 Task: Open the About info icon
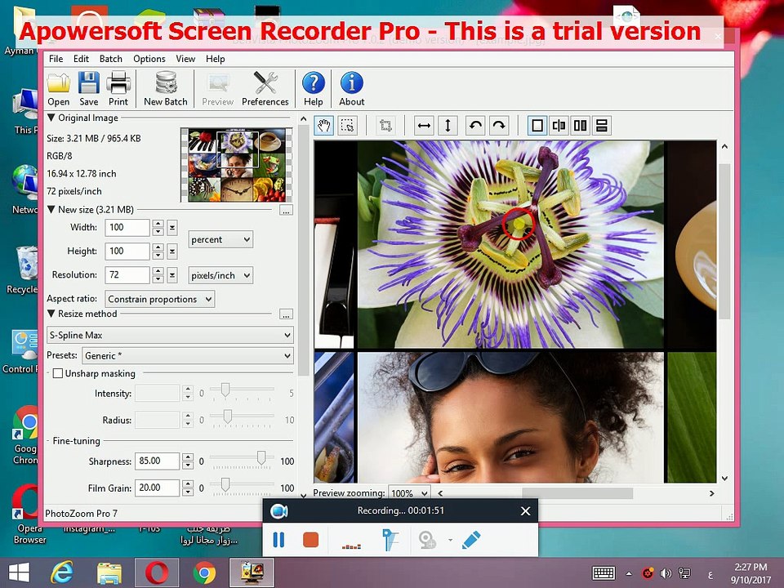click(x=351, y=83)
